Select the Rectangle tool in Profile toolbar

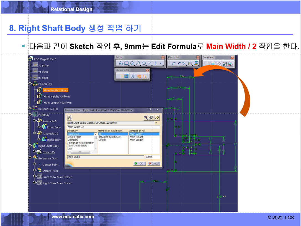126,64
